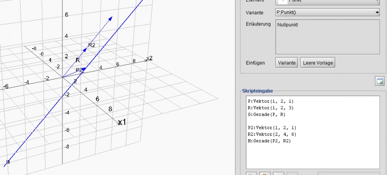Click the Erläuterung box containing Nullpunkt
The height and width of the screenshot is (175, 387).
click(327, 37)
